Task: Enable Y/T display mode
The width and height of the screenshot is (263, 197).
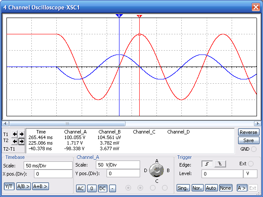Action: coord(9,186)
